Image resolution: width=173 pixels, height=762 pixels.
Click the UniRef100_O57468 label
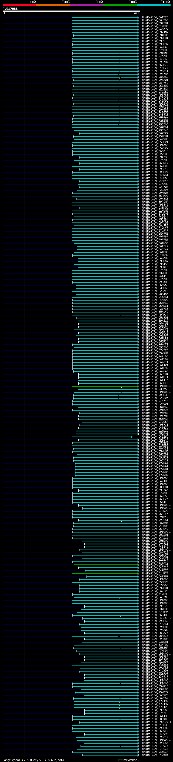pos(155,442)
